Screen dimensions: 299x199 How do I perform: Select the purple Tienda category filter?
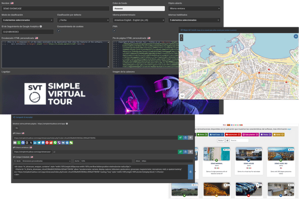tap(266, 134)
